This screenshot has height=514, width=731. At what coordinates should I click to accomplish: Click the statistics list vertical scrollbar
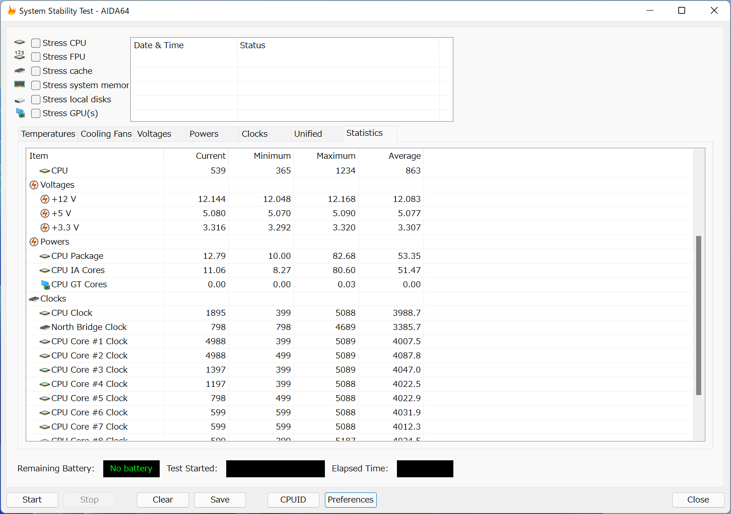pos(698,315)
